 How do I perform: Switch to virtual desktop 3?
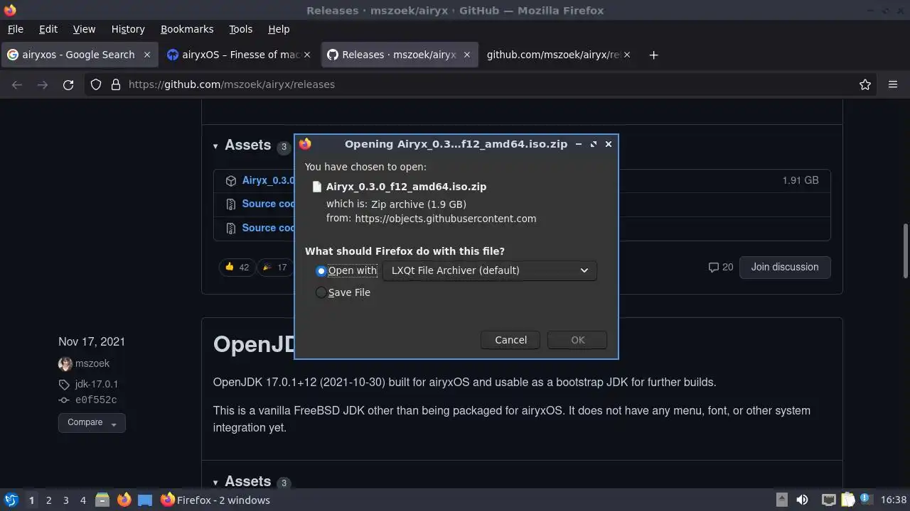coord(65,500)
